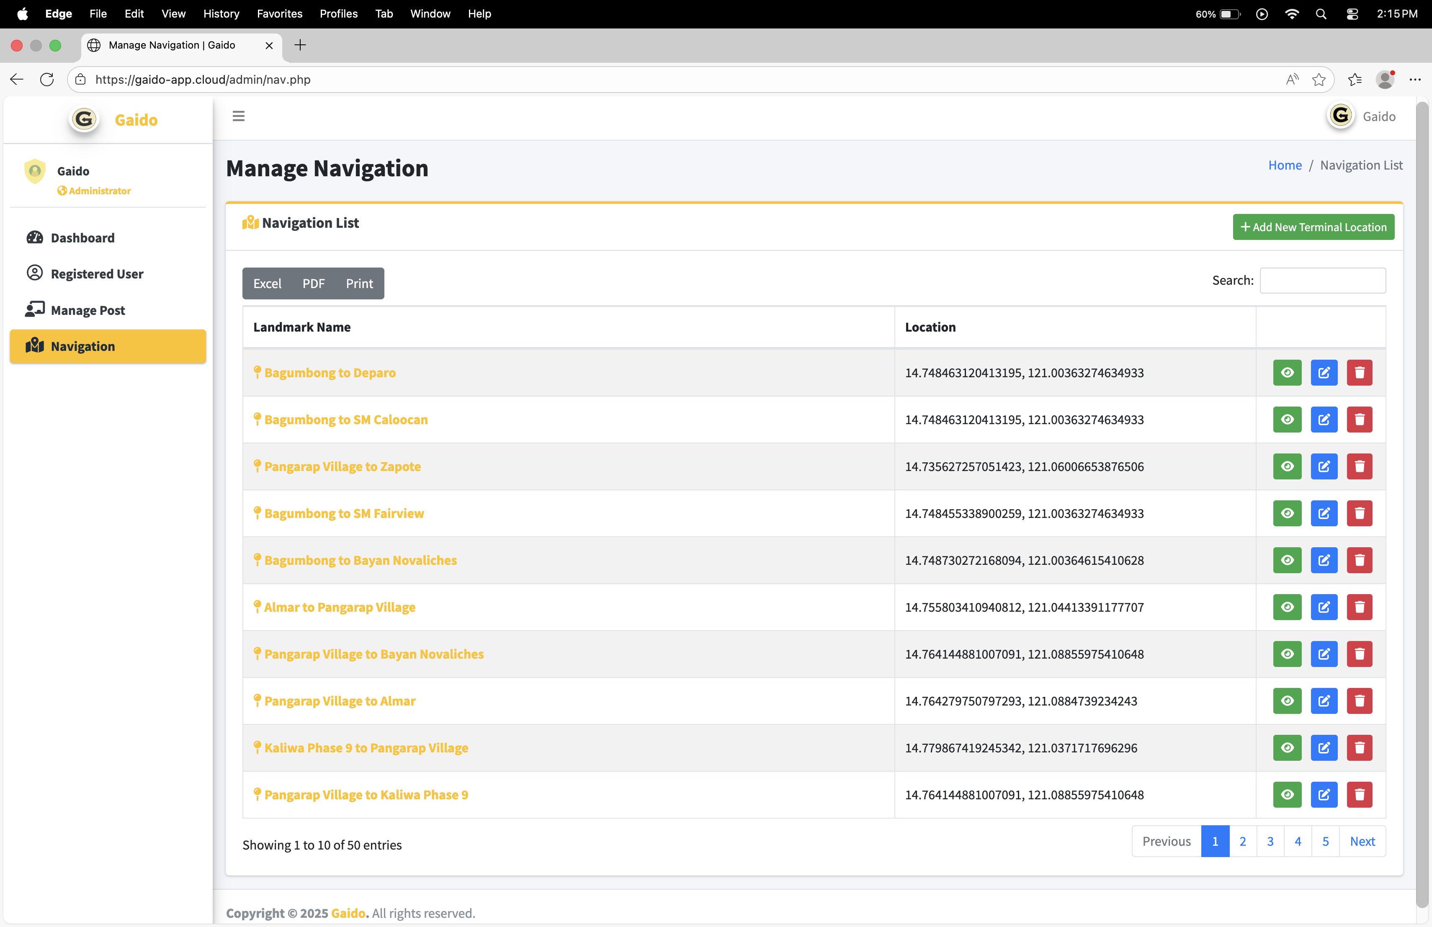1432x927 pixels.
Task: Export the table with the Excel button
Action: click(x=267, y=283)
